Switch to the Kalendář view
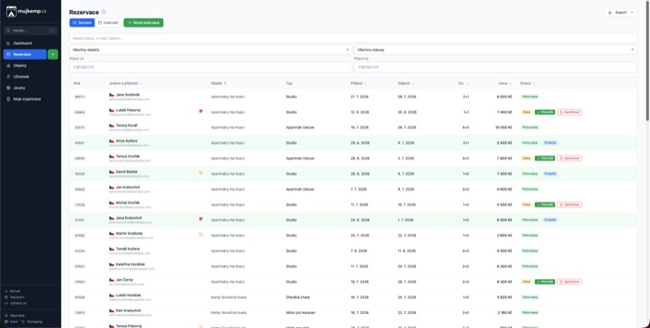The width and height of the screenshot is (650, 328). pos(108,22)
